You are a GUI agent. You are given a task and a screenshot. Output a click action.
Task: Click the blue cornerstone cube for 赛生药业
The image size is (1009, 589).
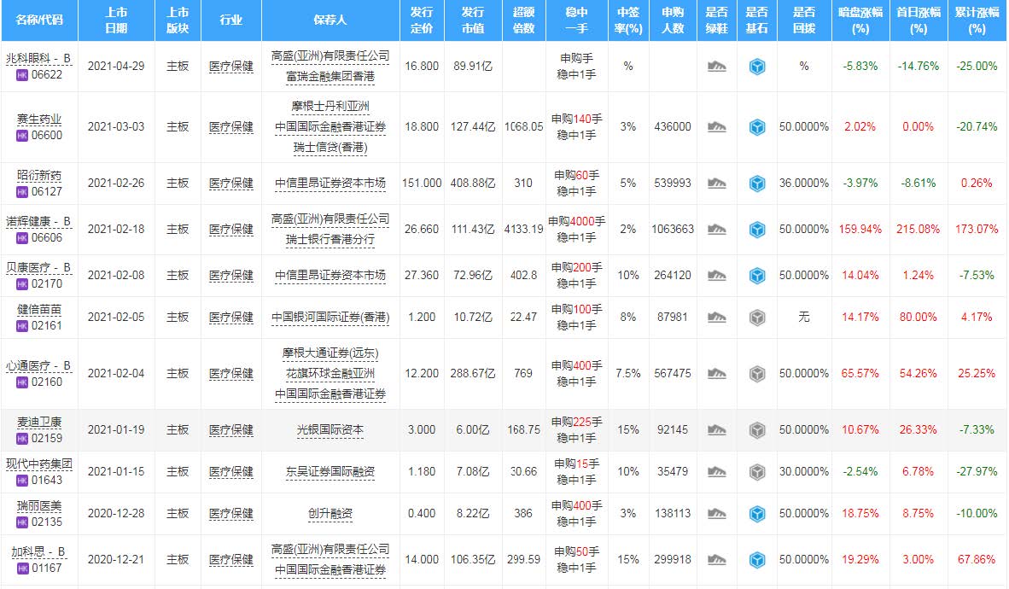756,127
